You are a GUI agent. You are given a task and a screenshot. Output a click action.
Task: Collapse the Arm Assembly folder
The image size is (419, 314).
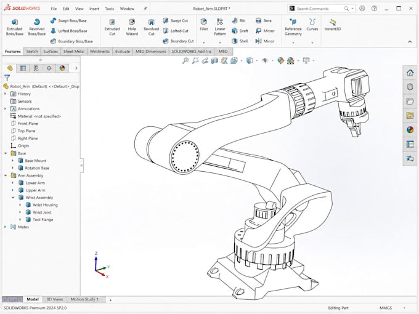(x=6, y=175)
